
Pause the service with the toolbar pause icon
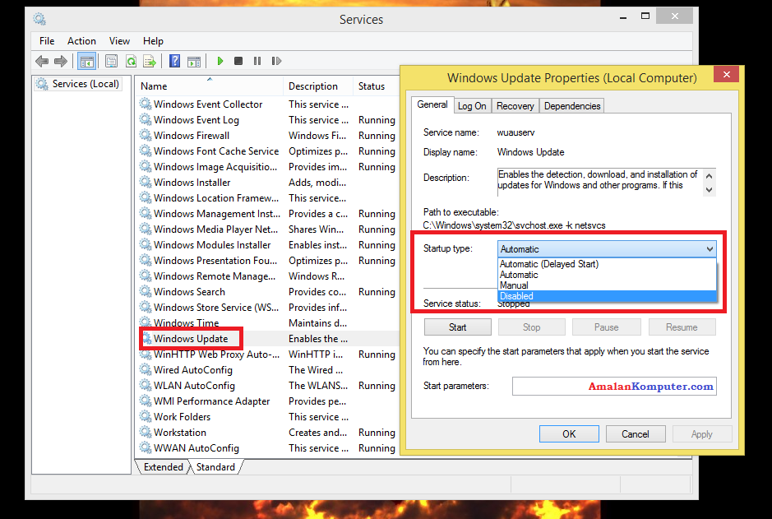pyautogui.click(x=257, y=60)
